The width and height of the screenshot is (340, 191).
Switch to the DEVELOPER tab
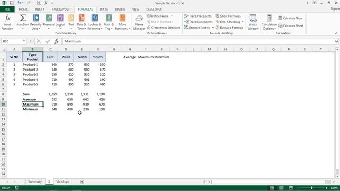click(x=154, y=10)
